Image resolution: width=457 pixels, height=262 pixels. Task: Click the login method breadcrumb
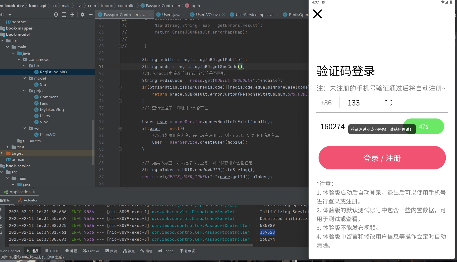pyautogui.click(x=193, y=6)
